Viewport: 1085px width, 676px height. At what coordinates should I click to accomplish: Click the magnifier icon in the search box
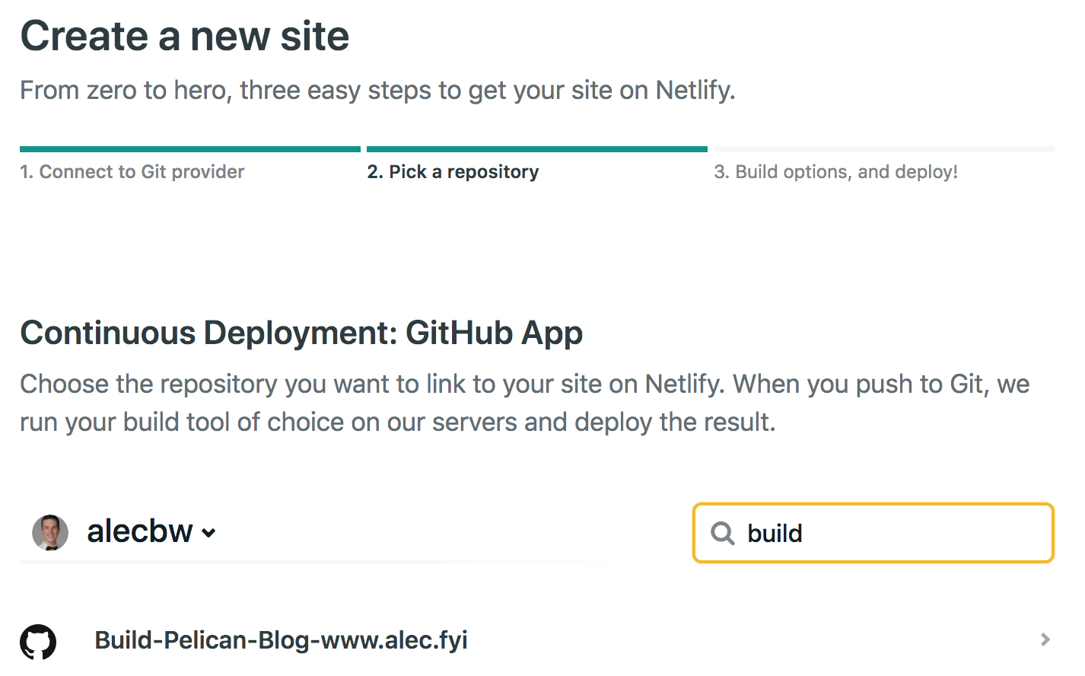point(722,533)
